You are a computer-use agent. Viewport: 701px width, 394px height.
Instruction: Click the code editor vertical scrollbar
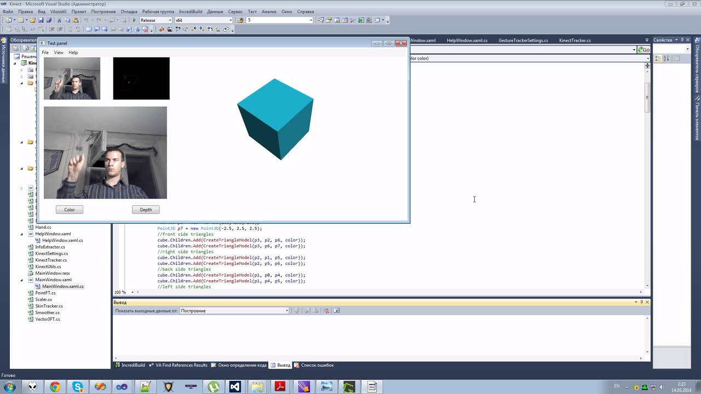[x=647, y=175]
